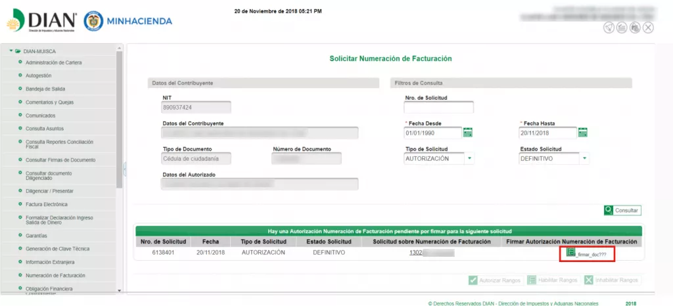673x306 pixels.
Task: Click the Estado Solicitud column header
Action: tap(329, 242)
